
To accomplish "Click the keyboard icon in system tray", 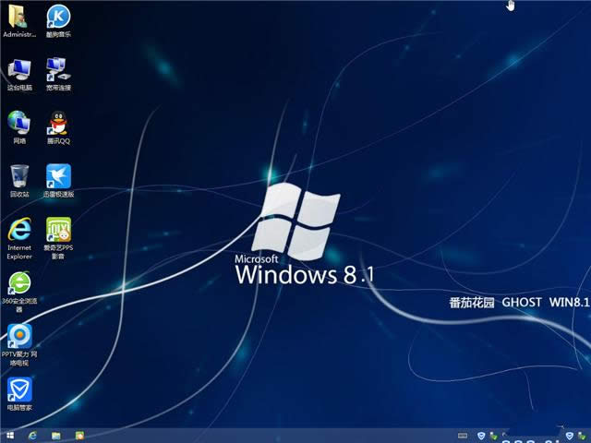I will click(x=464, y=435).
